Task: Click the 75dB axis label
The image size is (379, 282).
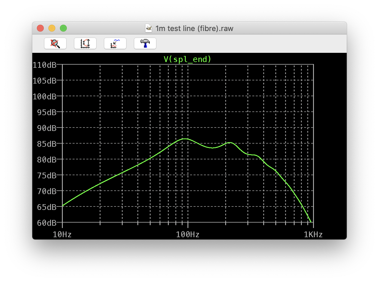Action: [47, 175]
